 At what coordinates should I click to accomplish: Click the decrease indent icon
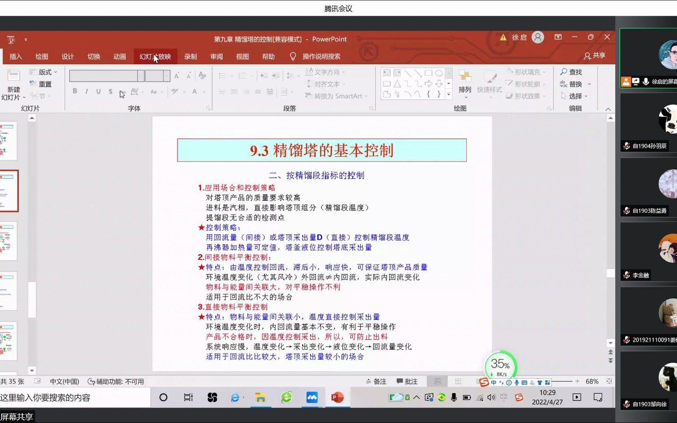point(264,76)
